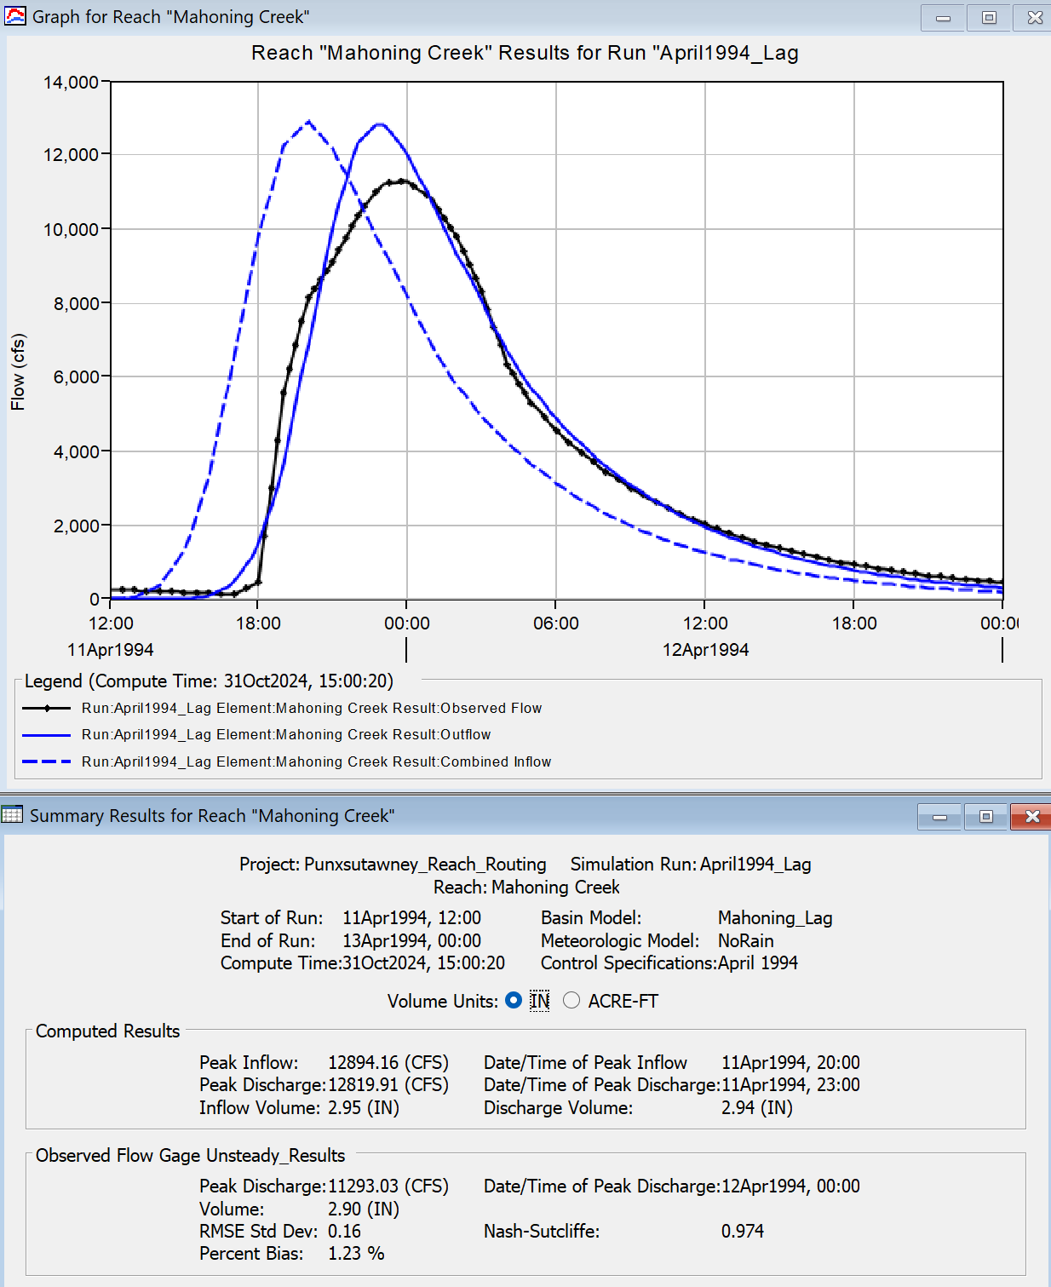Click the 4,000 y-axis tick label

76,451
